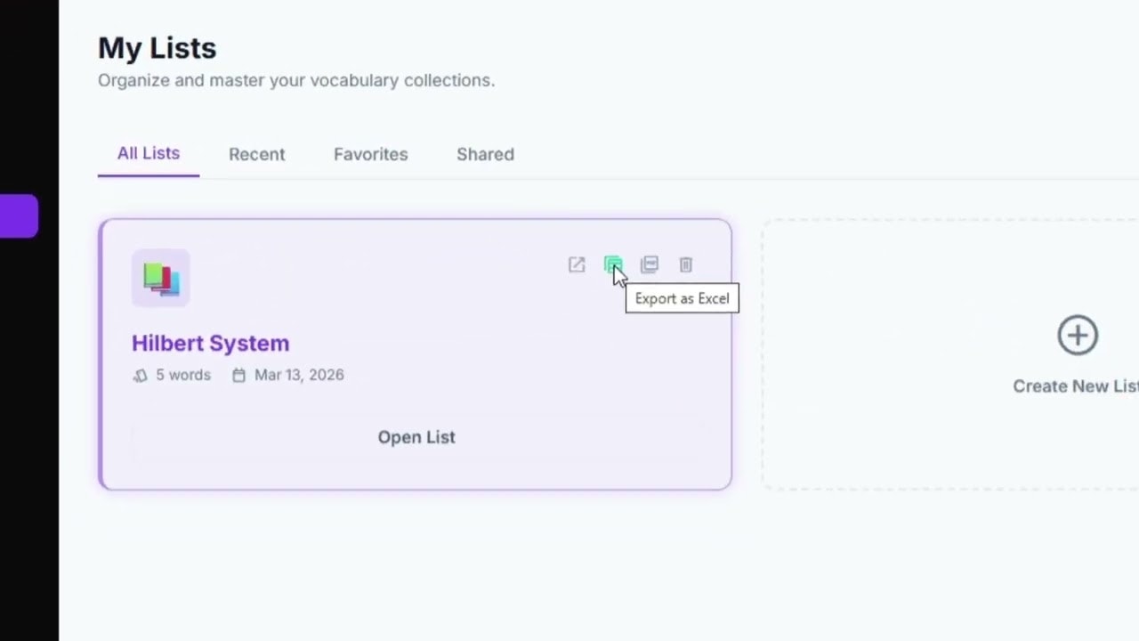Click the colored book-stack thumbnail on the card
Image resolution: width=1139 pixels, height=641 pixels.
pyautogui.click(x=161, y=278)
